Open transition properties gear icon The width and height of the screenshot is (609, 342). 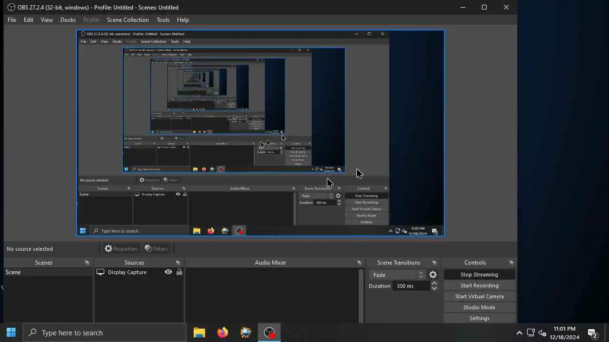433,275
